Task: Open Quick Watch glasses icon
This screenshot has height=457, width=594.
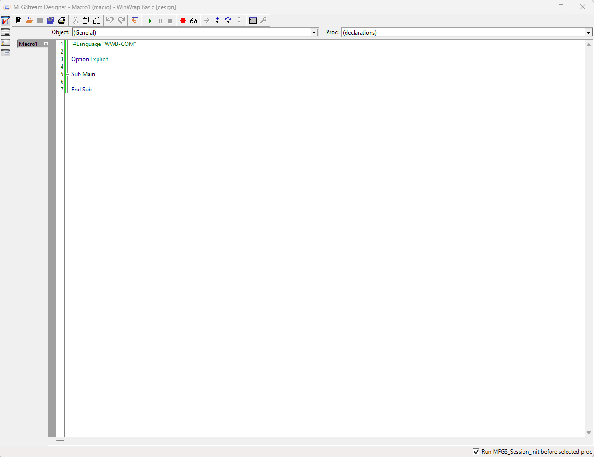Action: (194, 21)
